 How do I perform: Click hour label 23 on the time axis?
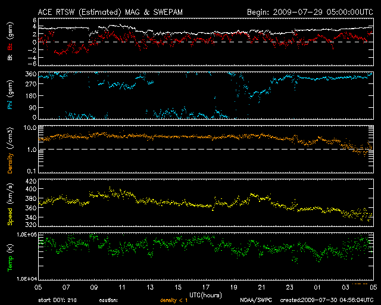tap(290, 288)
